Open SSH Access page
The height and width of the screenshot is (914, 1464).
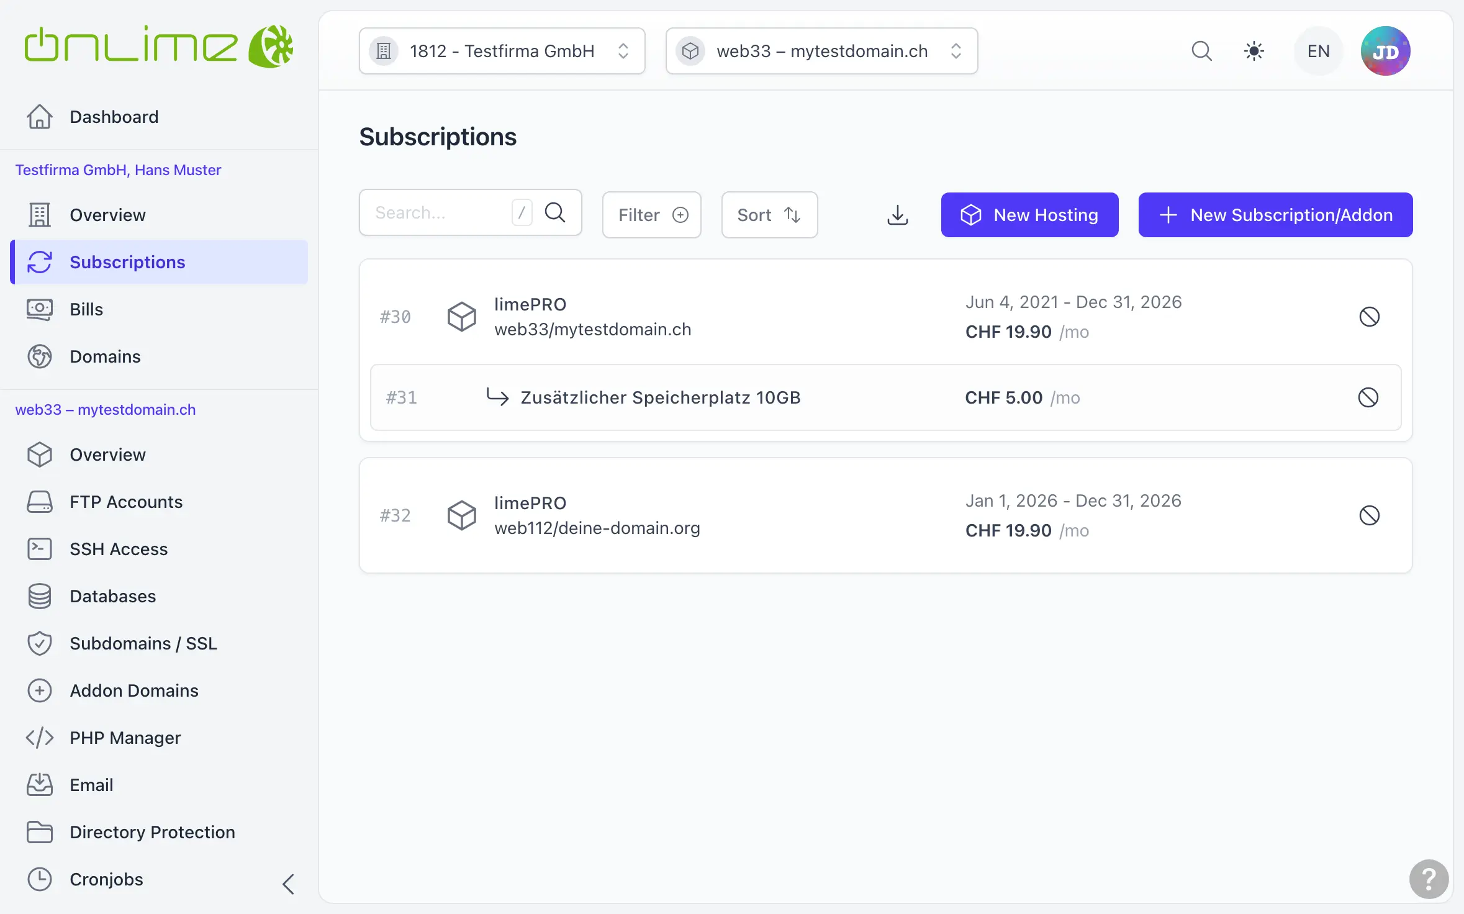point(158,549)
